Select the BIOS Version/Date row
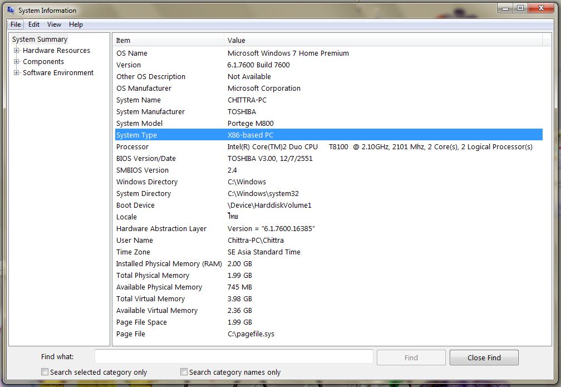The height and width of the screenshot is (387, 561). coord(329,158)
